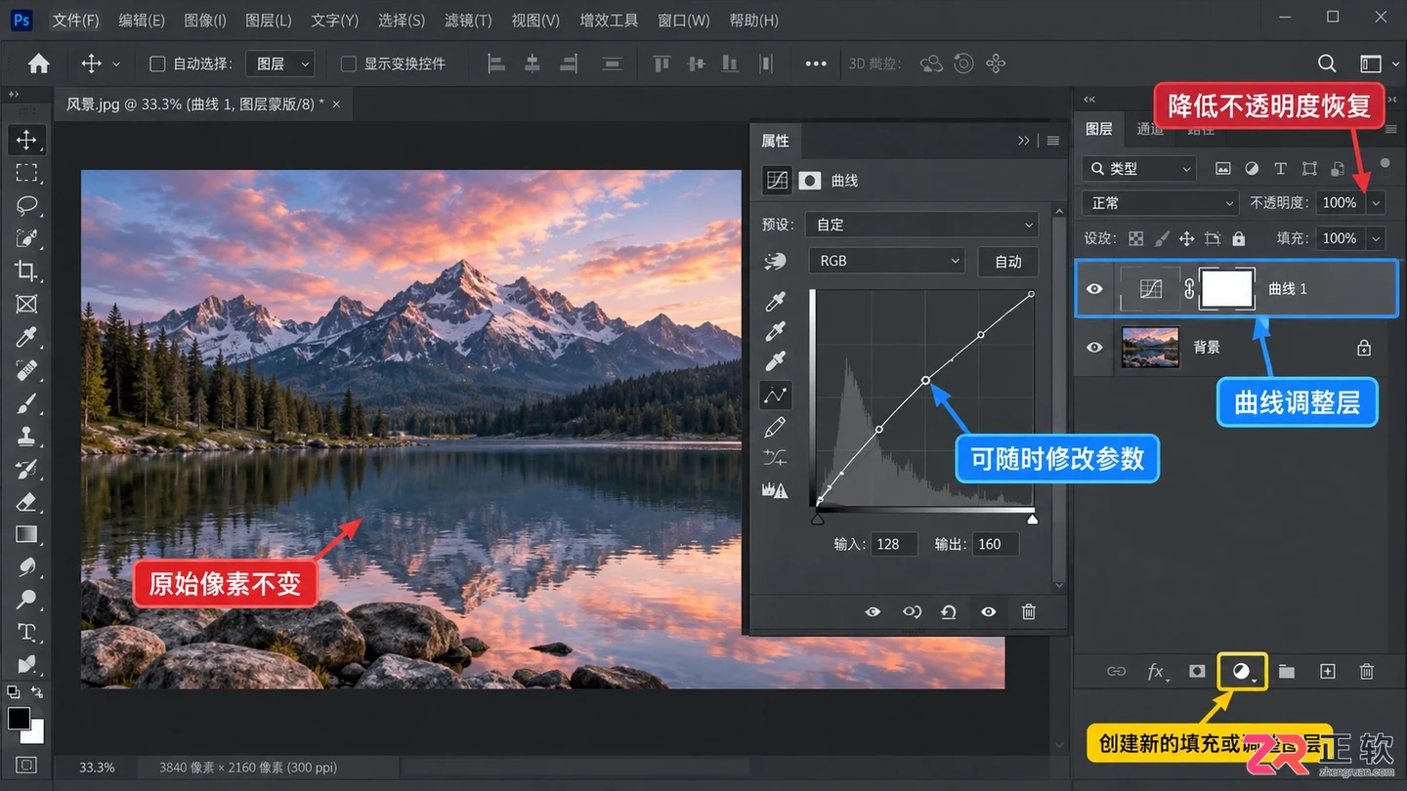Click the 自动 button in curves
The image size is (1407, 791).
click(x=1008, y=261)
